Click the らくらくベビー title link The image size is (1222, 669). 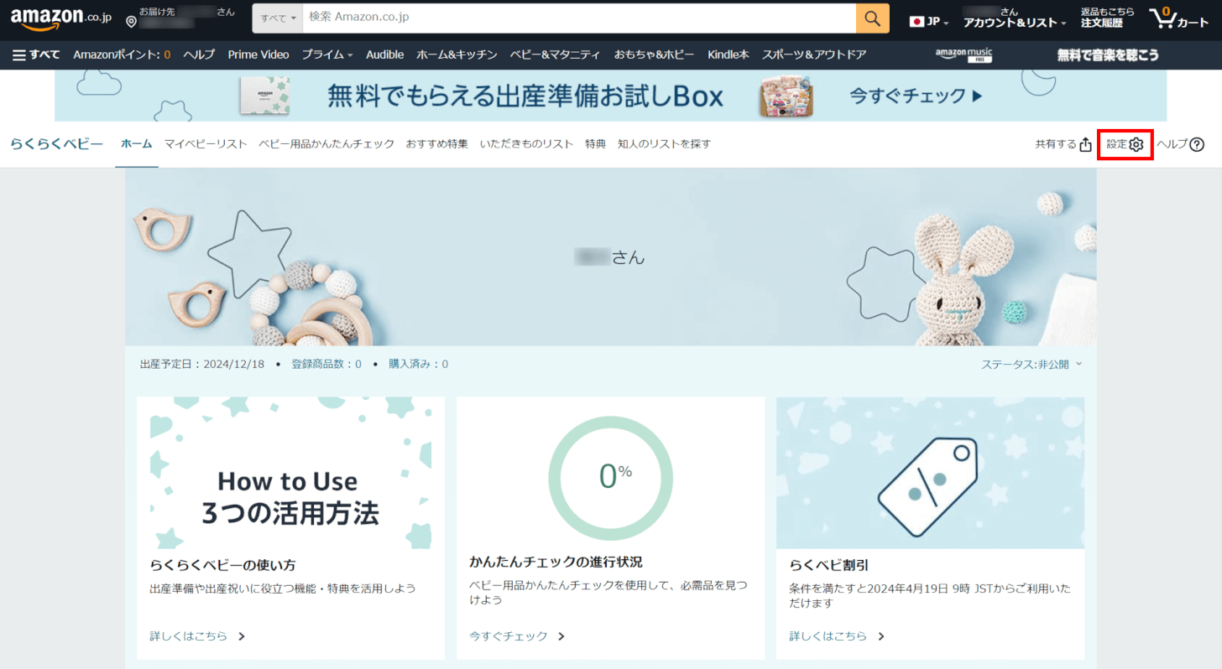tap(57, 144)
